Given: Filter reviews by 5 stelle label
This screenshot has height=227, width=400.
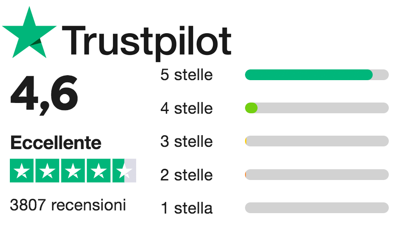Looking at the screenshot, I should click(x=186, y=75).
